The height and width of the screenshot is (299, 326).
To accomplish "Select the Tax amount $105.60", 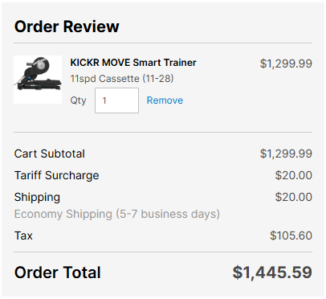I will [291, 236].
